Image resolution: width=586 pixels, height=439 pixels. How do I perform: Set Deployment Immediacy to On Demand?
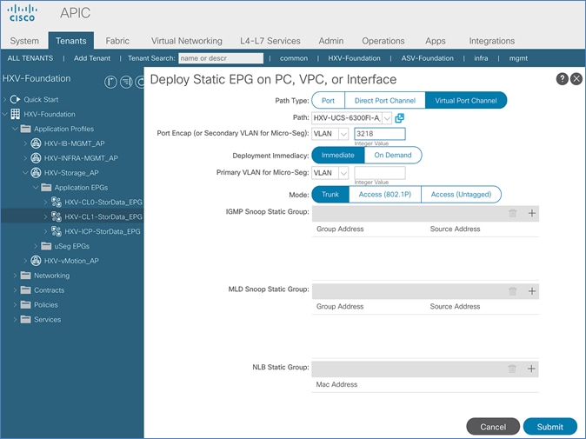pos(392,155)
